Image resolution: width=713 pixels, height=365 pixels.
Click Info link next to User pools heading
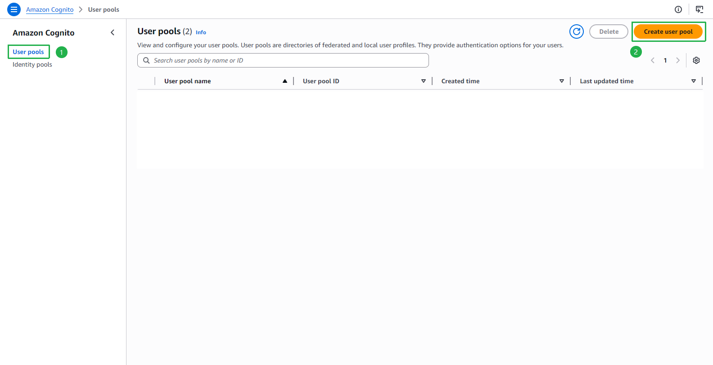(201, 32)
